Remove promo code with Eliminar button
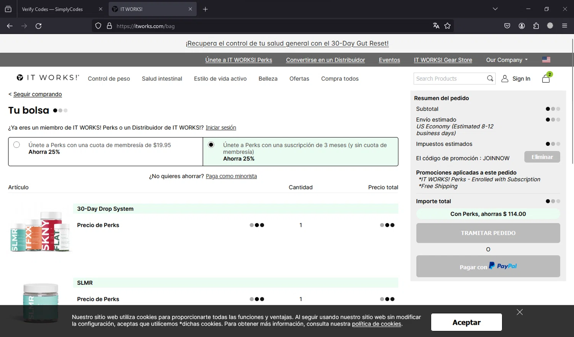The image size is (574, 337). coord(542,157)
